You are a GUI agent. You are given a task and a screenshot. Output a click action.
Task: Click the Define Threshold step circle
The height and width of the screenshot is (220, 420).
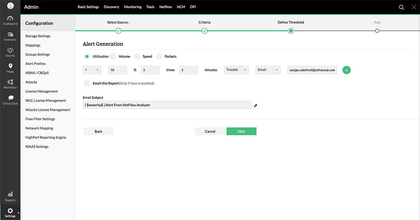click(x=291, y=31)
